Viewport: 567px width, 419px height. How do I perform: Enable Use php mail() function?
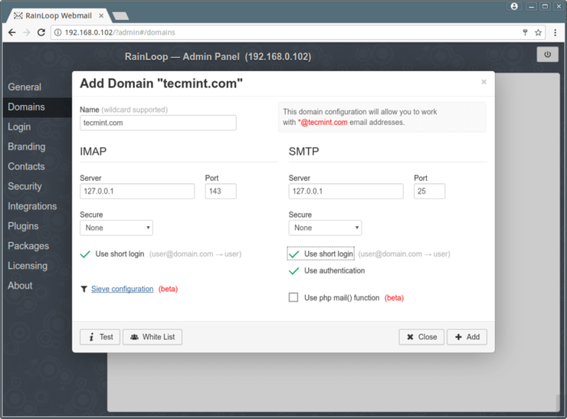click(293, 297)
